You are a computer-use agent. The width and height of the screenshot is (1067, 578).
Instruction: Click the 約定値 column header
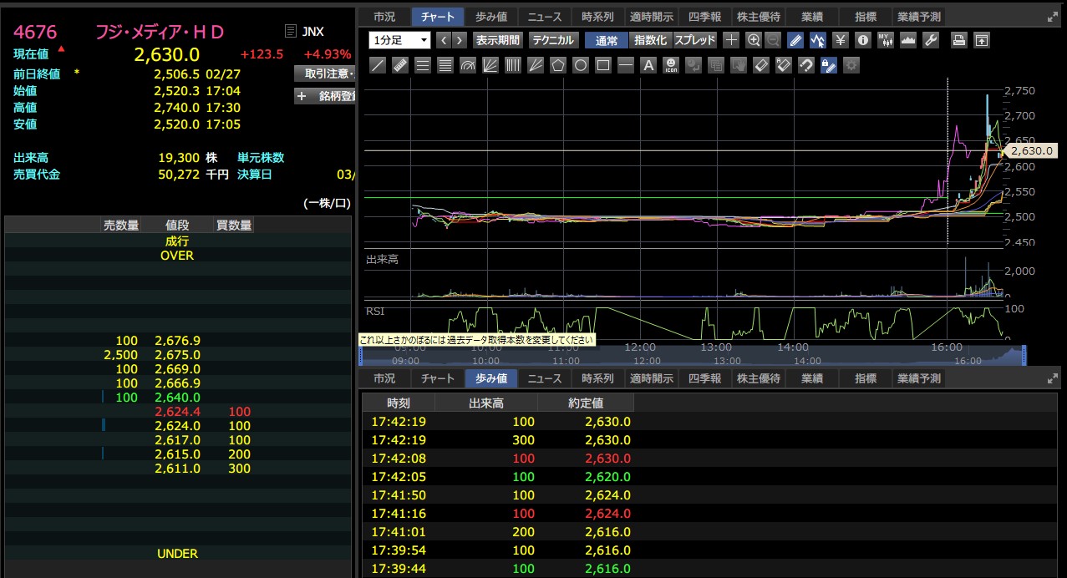click(x=586, y=403)
